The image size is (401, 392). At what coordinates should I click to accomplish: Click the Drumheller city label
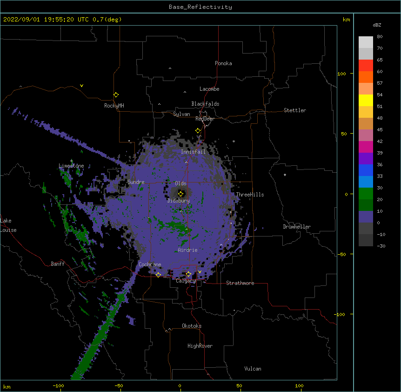(297, 227)
